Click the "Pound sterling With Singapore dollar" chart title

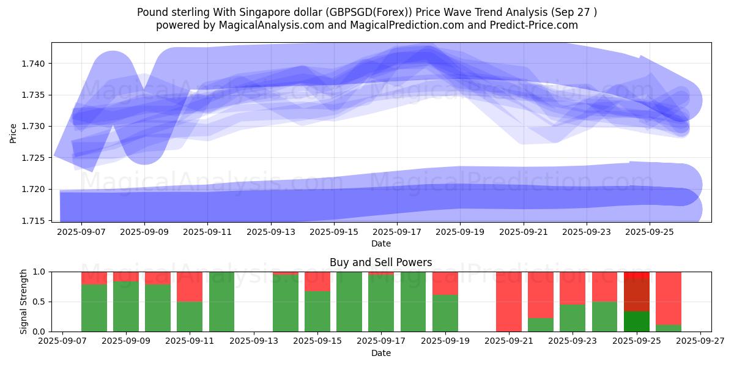tap(366, 12)
